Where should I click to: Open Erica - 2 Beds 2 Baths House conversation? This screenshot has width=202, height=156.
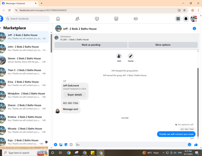24,84
